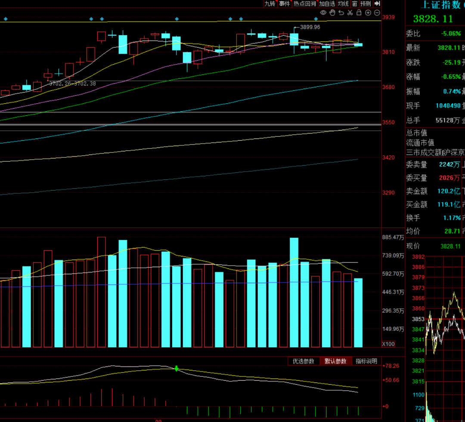The image size is (465, 422).
Task: Click the green arrow marker on the indicator line
Action: 177,368
